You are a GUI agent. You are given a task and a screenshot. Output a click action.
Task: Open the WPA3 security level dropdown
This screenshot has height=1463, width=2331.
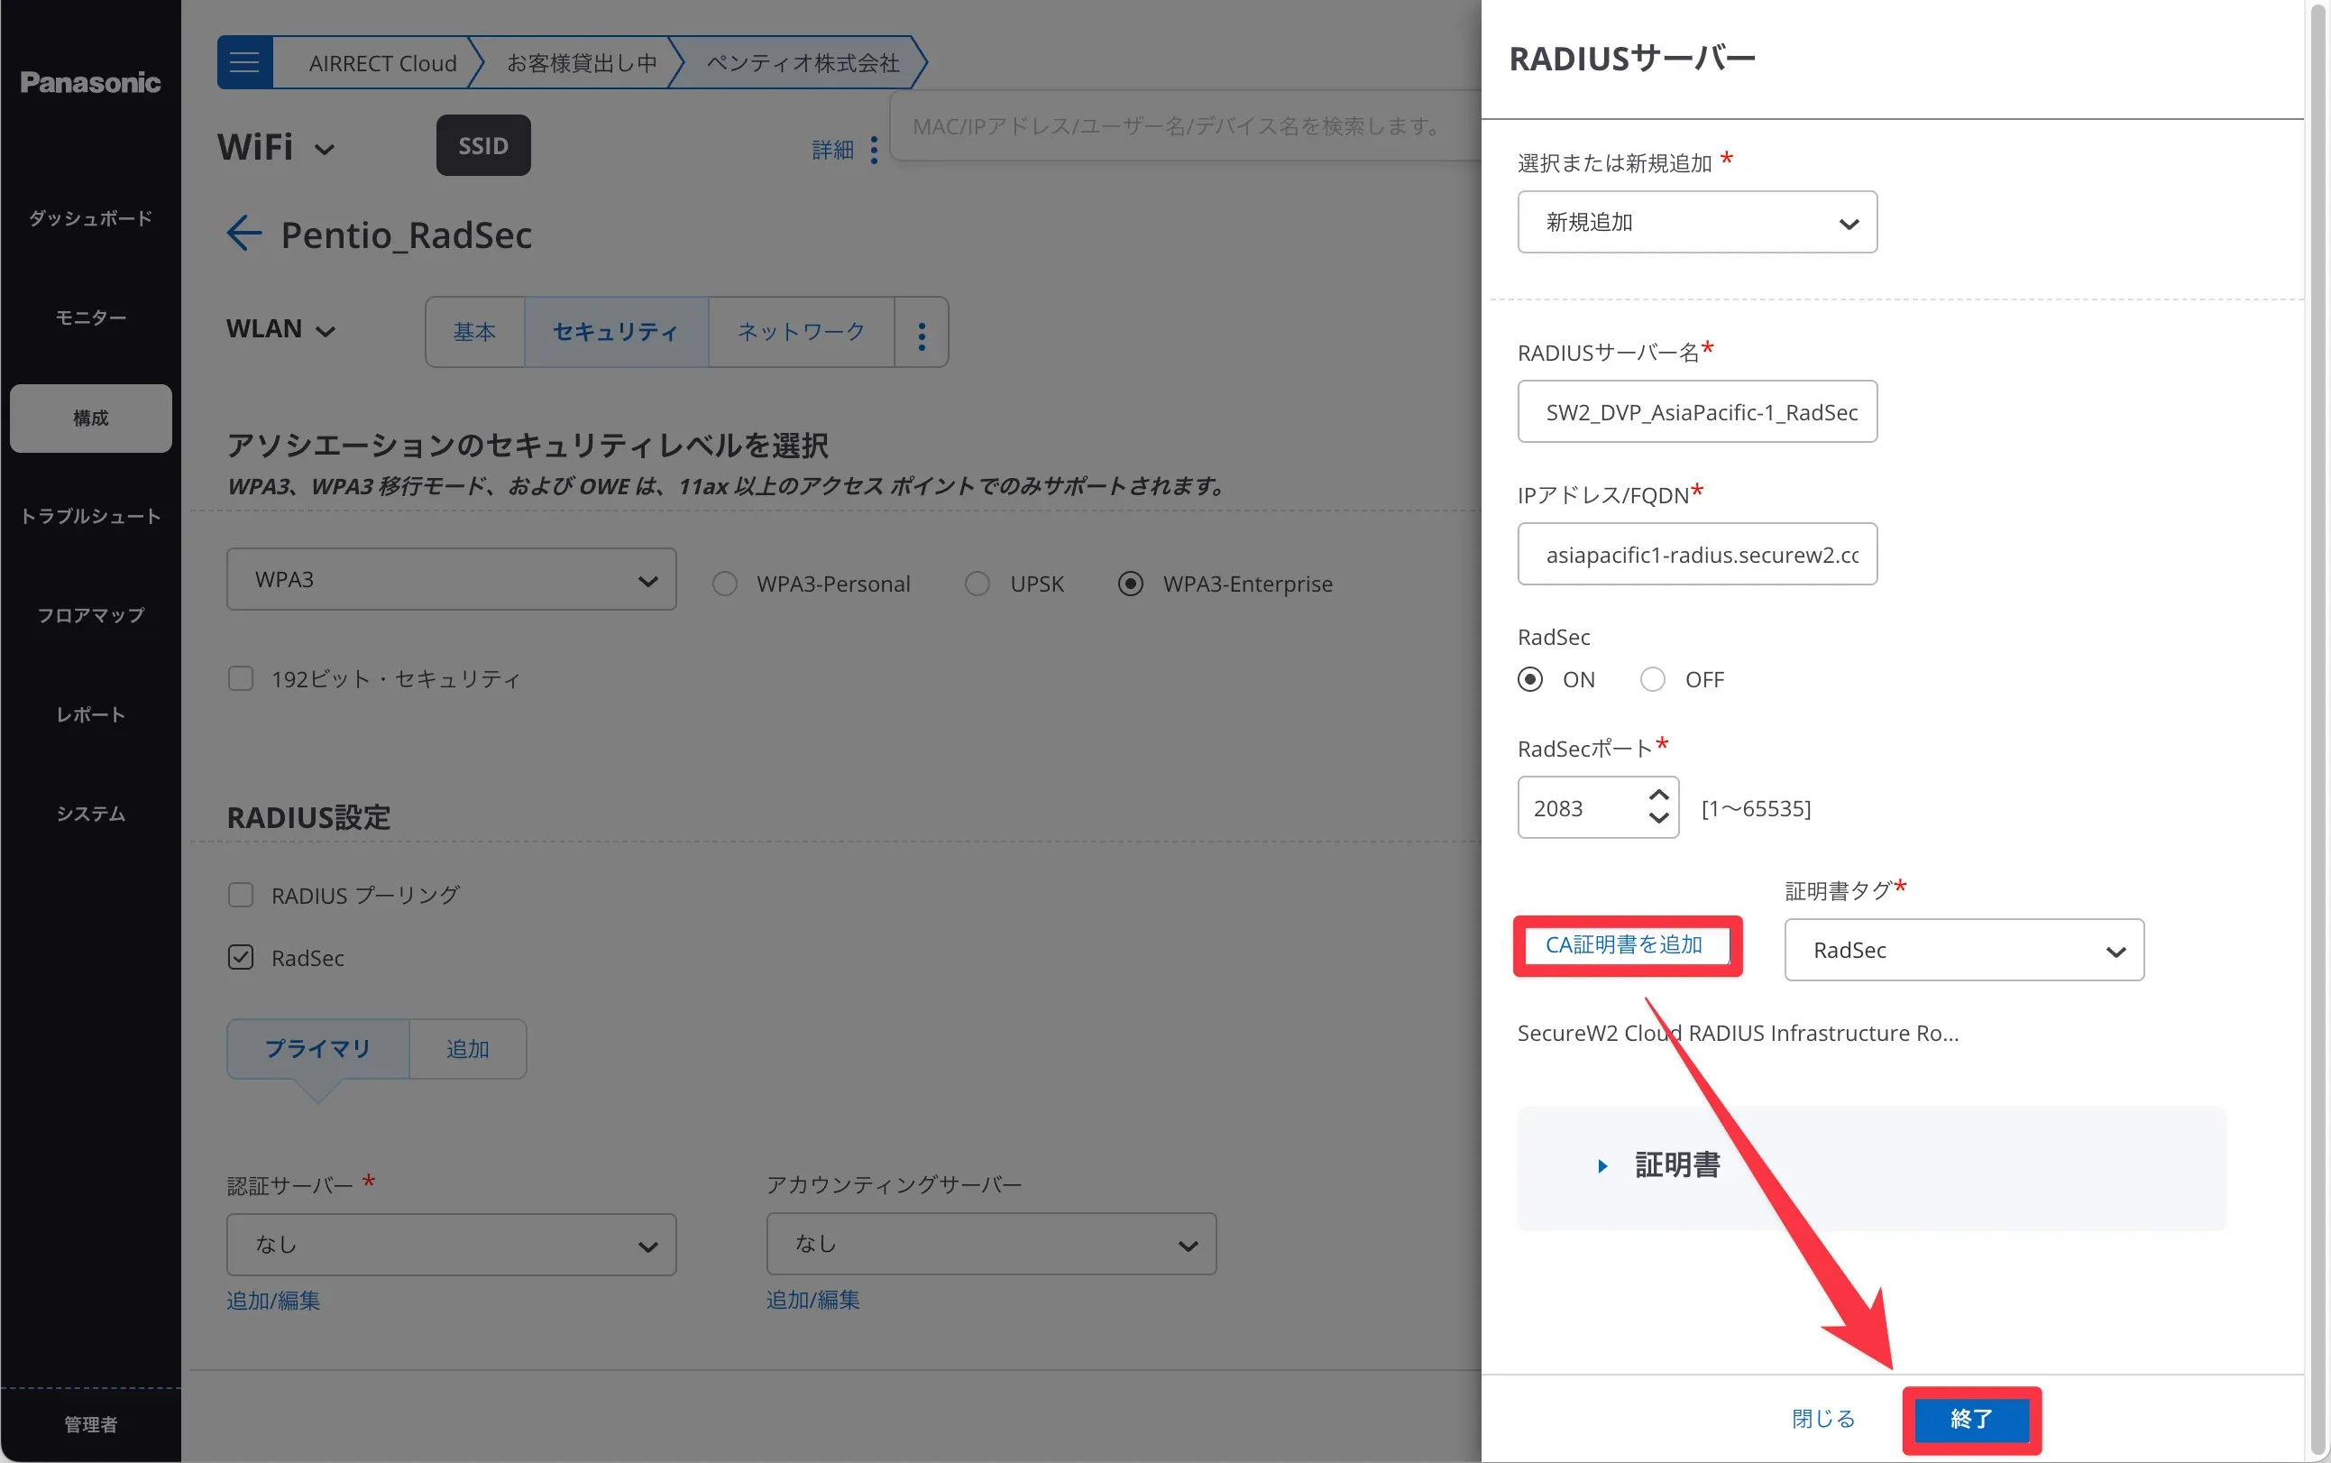[x=451, y=580]
